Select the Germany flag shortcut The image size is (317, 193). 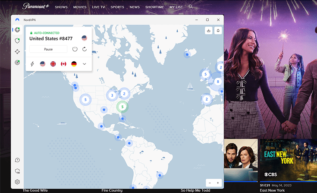click(x=74, y=64)
